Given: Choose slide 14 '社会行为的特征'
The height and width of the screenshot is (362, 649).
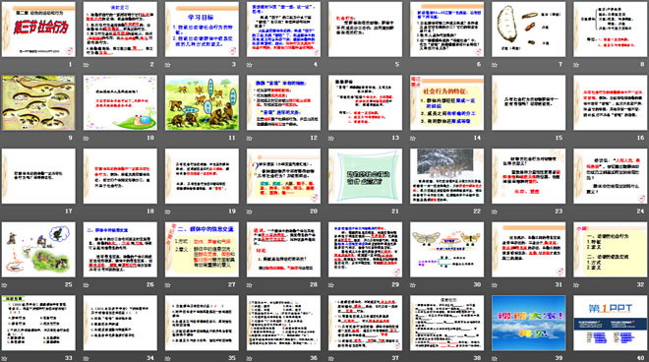Looking at the screenshot, I should [x=447, y=102].
